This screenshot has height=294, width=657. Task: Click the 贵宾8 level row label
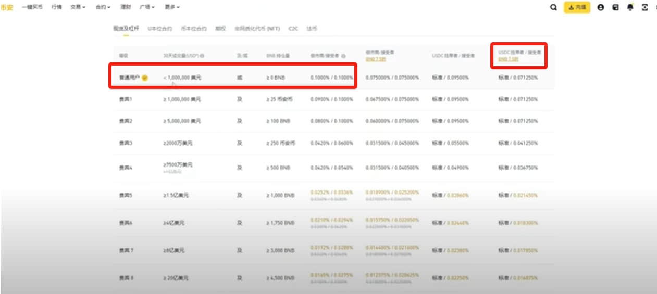click(126, 278)
